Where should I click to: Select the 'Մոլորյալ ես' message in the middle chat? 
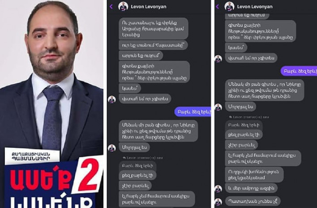point(134,147)
